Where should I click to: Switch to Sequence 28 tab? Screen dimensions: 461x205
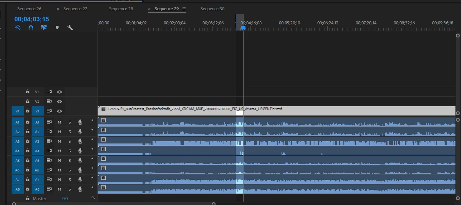click(x=121, y=9)
